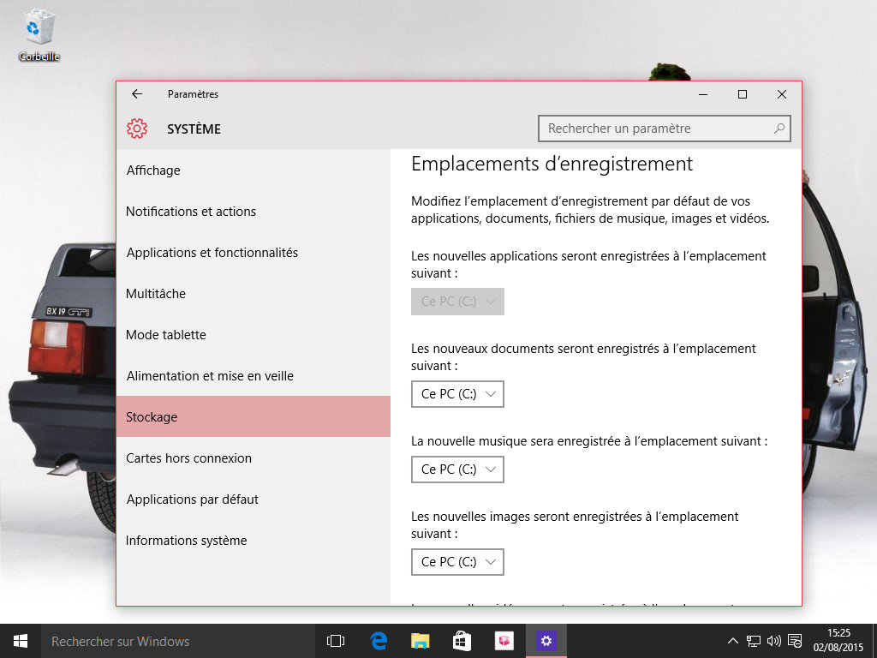Click the Windows Start button
This screenshot has height=658, width=877.
click(x=20, y=641)
